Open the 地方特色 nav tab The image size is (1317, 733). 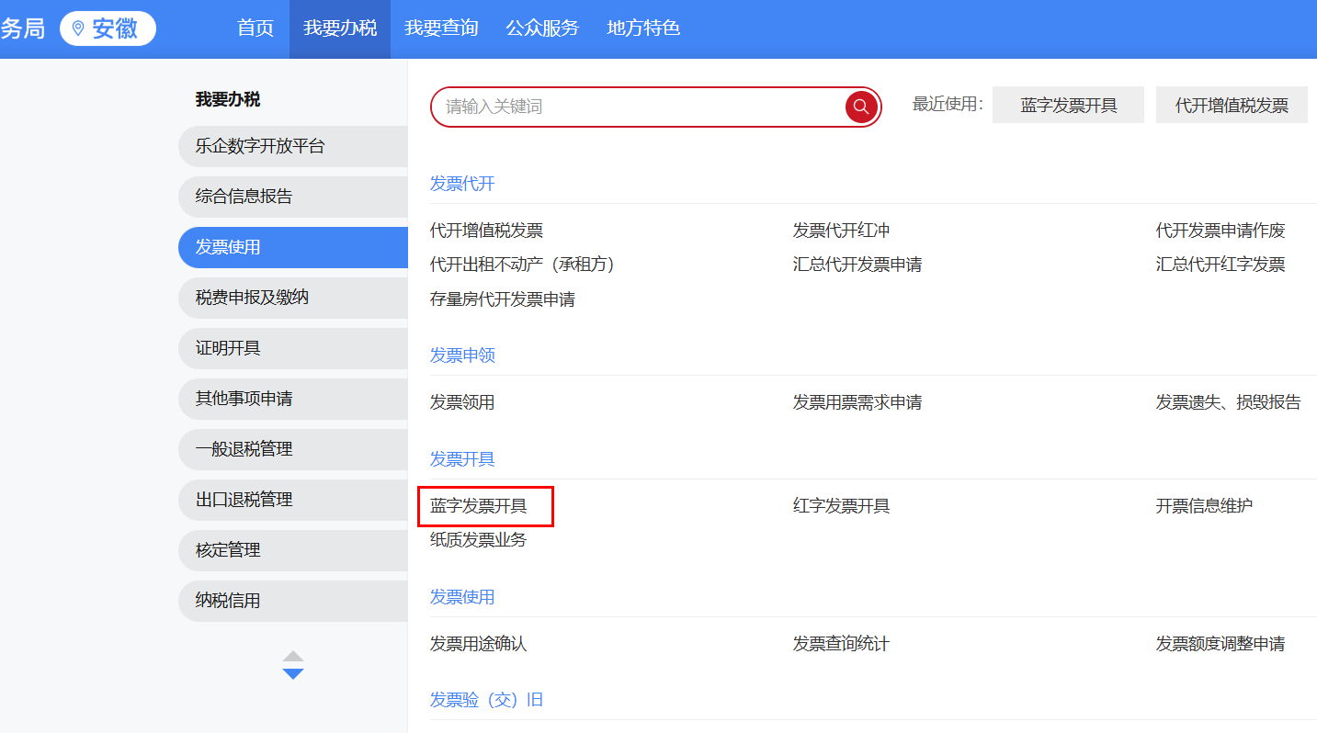coord(643,28)
